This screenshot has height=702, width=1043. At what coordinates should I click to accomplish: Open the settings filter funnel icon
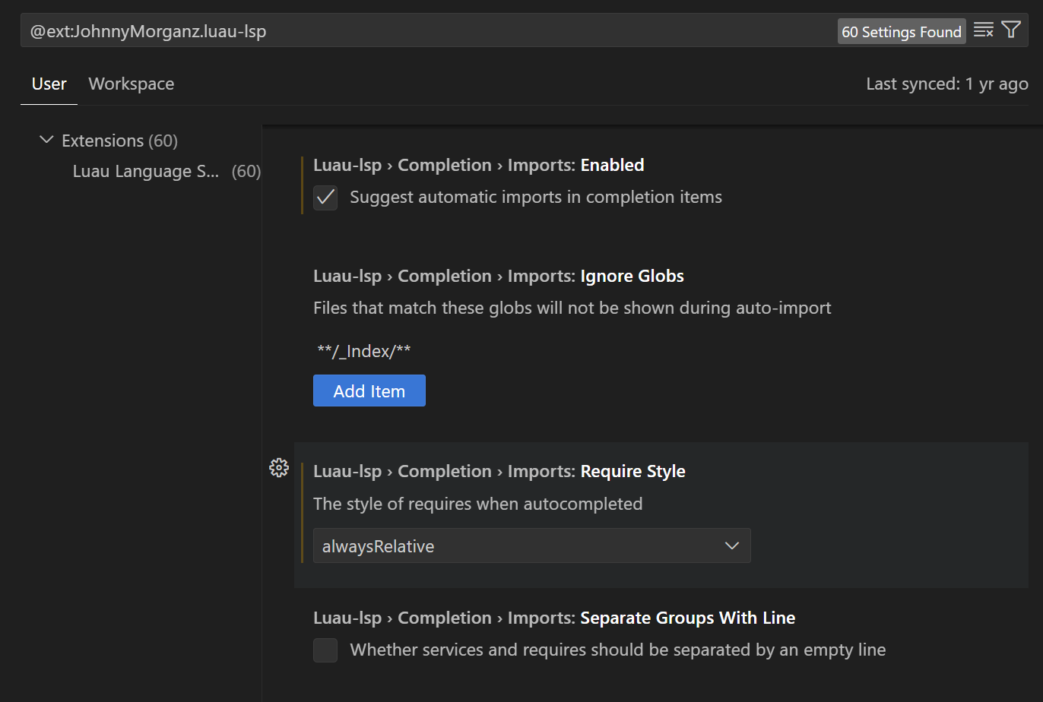pyautogui.click(x=1010, y=30)
